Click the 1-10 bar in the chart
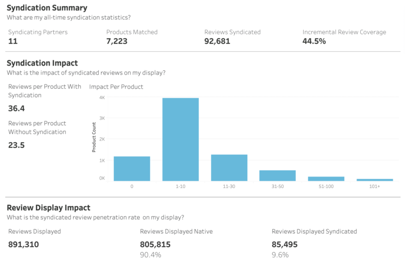This screenshot has width=405, height=261. (x=180, y=139)
